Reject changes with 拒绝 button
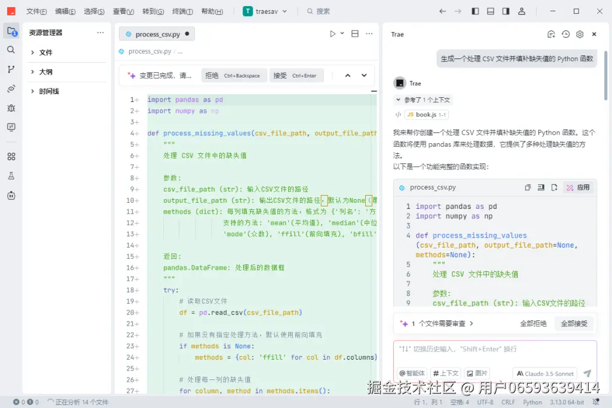 click(234, 76)
